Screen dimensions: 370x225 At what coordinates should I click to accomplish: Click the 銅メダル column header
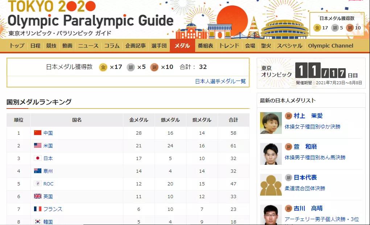click(x=202, y=120)
